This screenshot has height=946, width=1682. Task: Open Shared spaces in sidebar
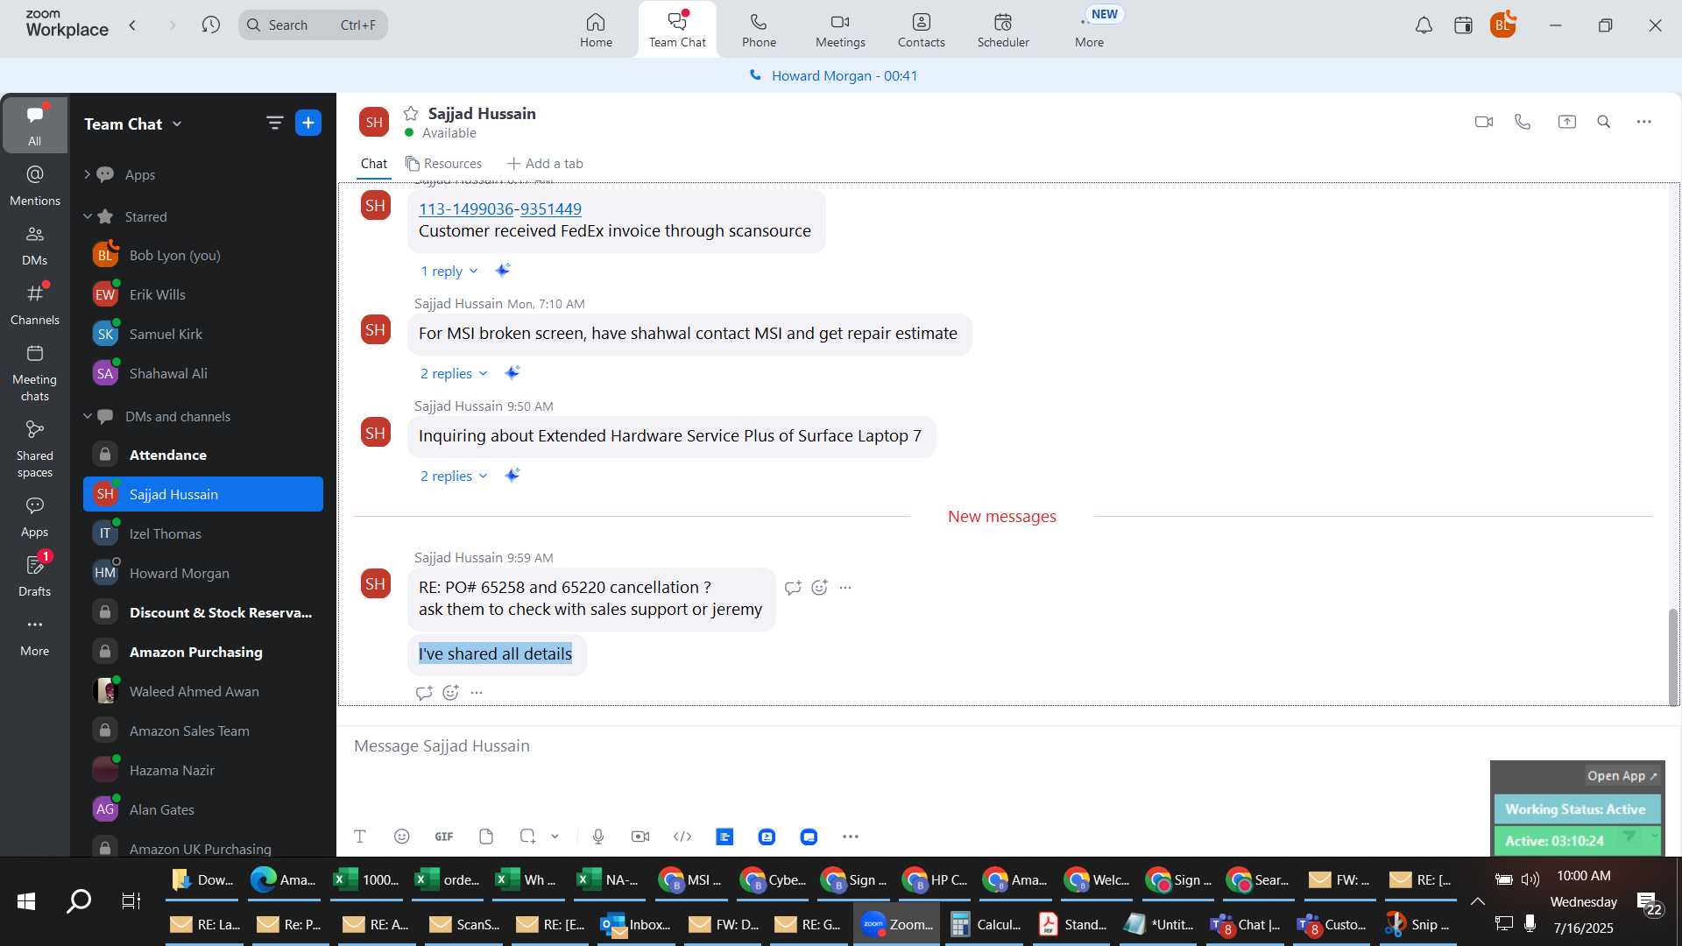tap(35, 449)
